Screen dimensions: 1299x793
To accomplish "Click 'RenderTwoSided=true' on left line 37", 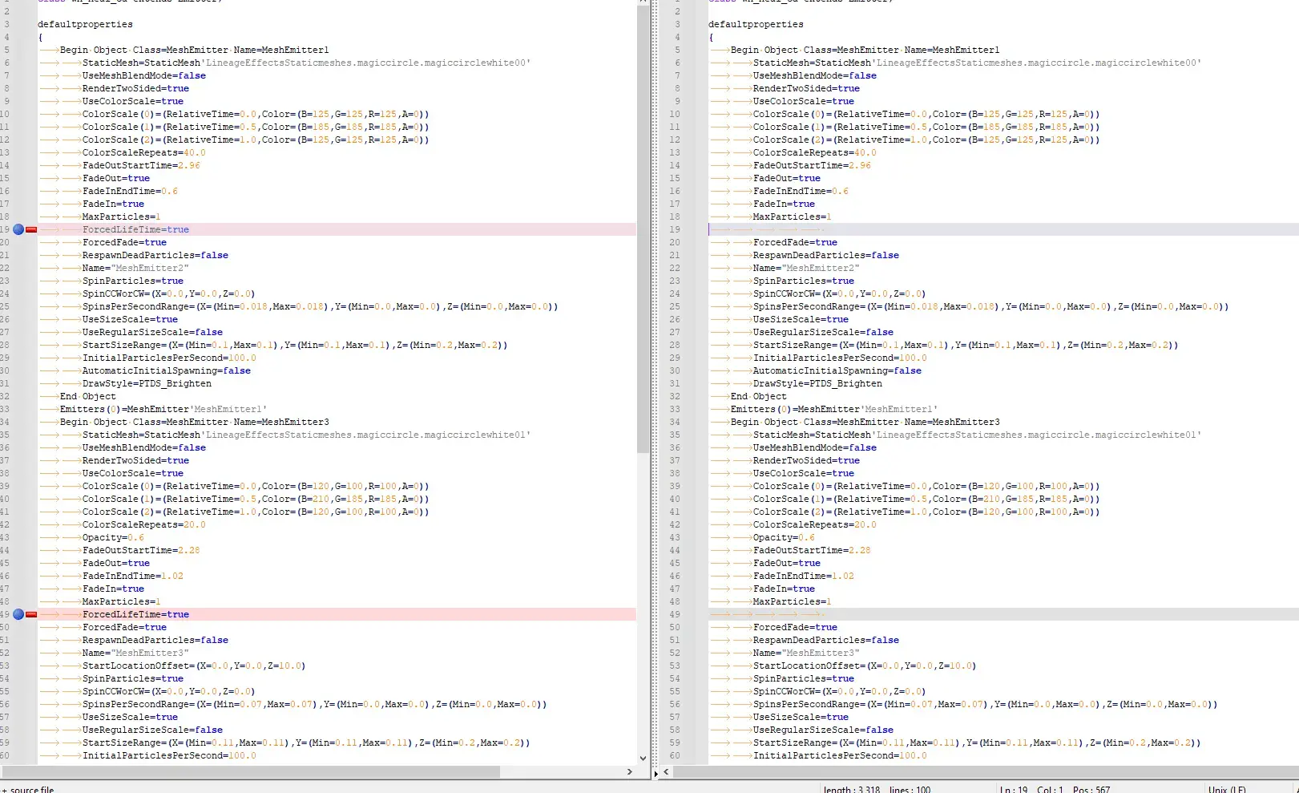I will tap(135, 460).
